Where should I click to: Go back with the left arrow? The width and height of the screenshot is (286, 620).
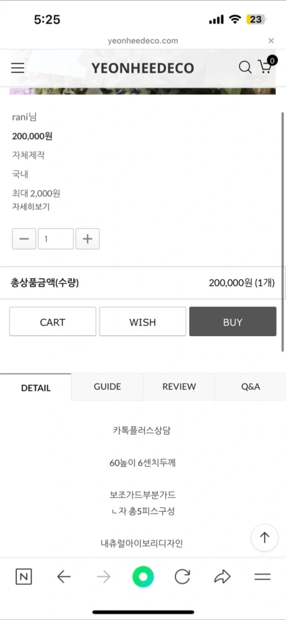coord(63,577)
